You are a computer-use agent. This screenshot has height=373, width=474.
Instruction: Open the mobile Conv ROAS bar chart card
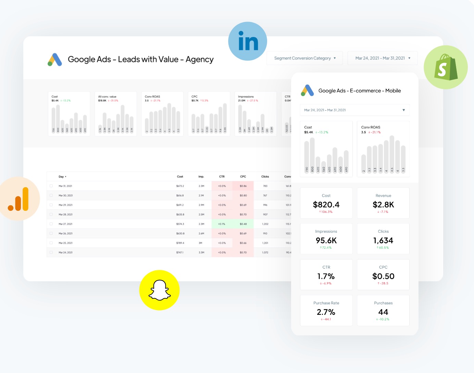pyautogui.click(x=383, y=149)
